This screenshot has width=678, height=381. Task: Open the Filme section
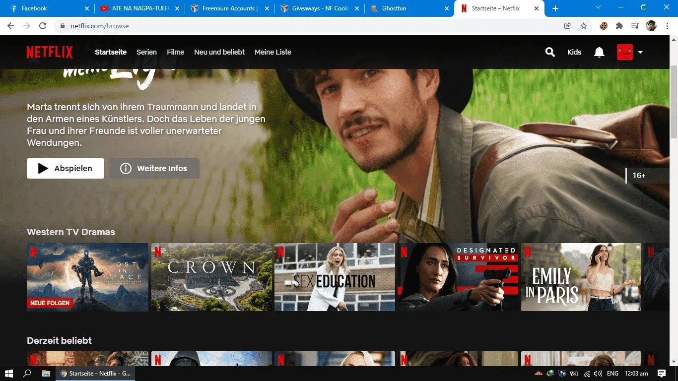[175, 52]
